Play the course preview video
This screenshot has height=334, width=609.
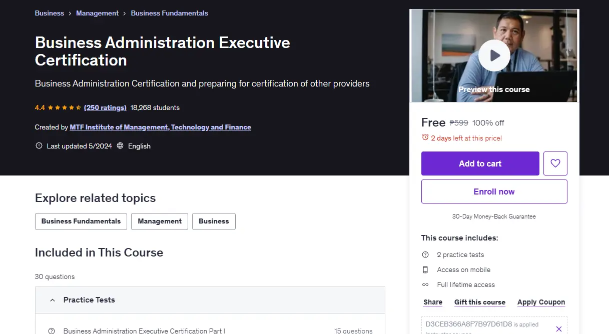click(x=494, y=55)
